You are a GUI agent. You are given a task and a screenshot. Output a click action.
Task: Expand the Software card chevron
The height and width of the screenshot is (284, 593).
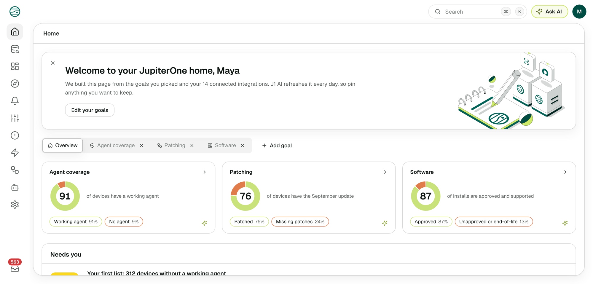click(x=565, y=172)
